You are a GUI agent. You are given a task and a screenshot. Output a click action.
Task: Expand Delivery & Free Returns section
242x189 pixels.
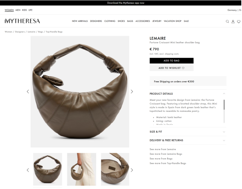(188, 140)
